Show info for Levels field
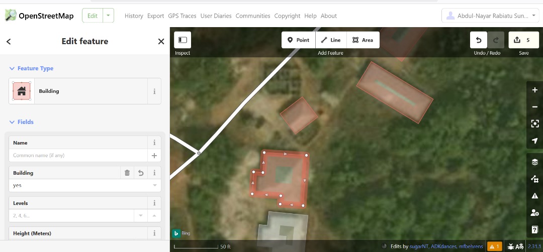This screenshot has height=252, width=543. pyautogui.click(x=154, y=203)
